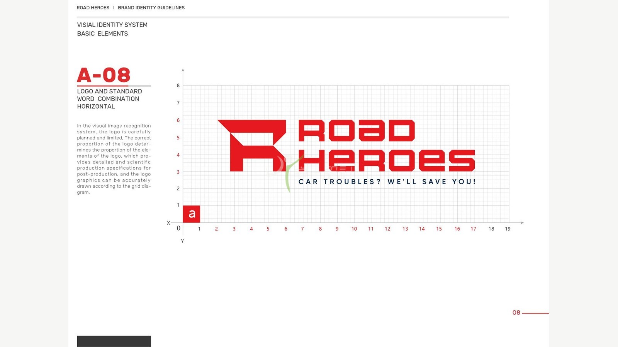This screenshot has width=618, height=347.
Task: Click vertical axis number 2
Action: click(178, 189)
